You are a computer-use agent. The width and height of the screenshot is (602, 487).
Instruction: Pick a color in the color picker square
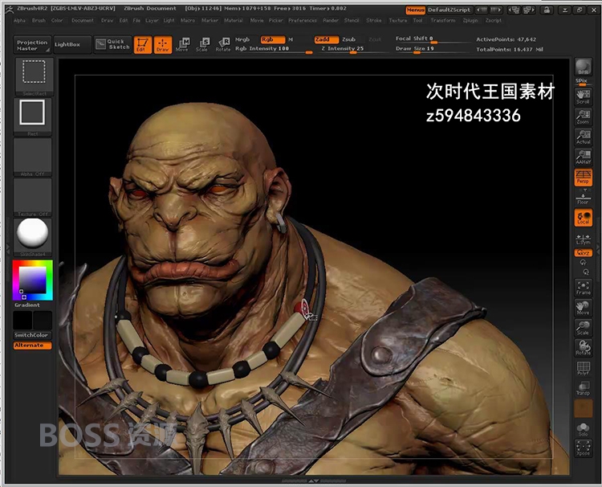(33, 280)
